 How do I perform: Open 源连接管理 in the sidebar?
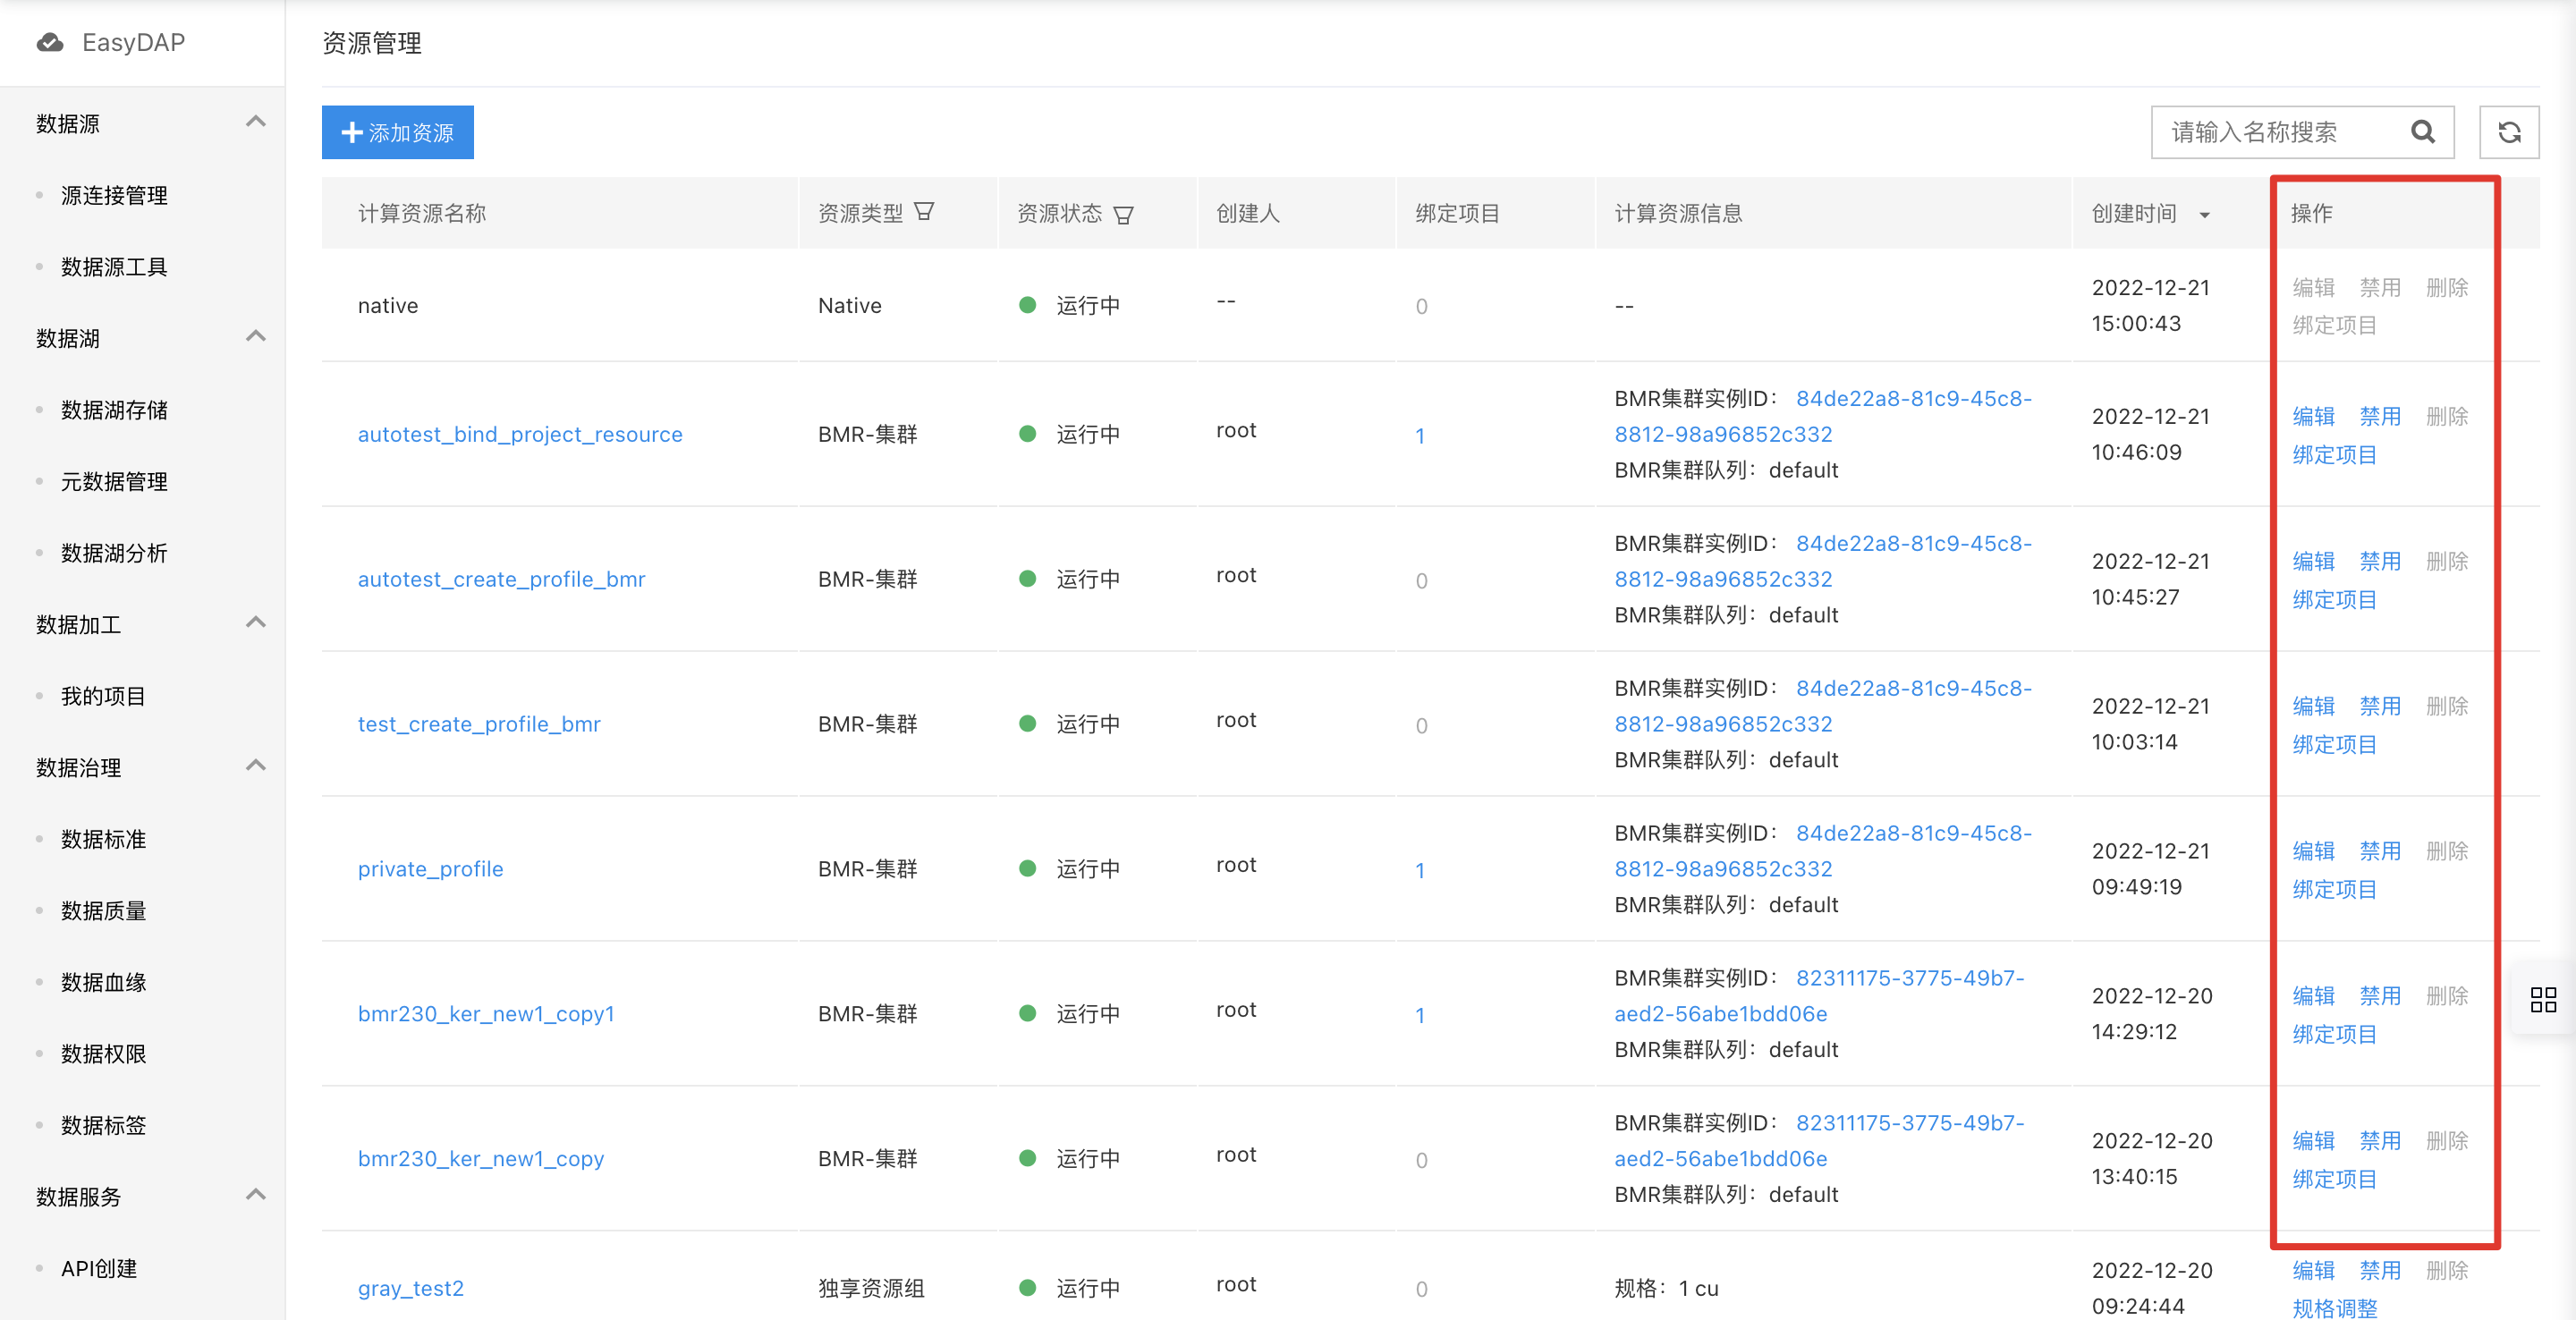click(x=114, y=195)
